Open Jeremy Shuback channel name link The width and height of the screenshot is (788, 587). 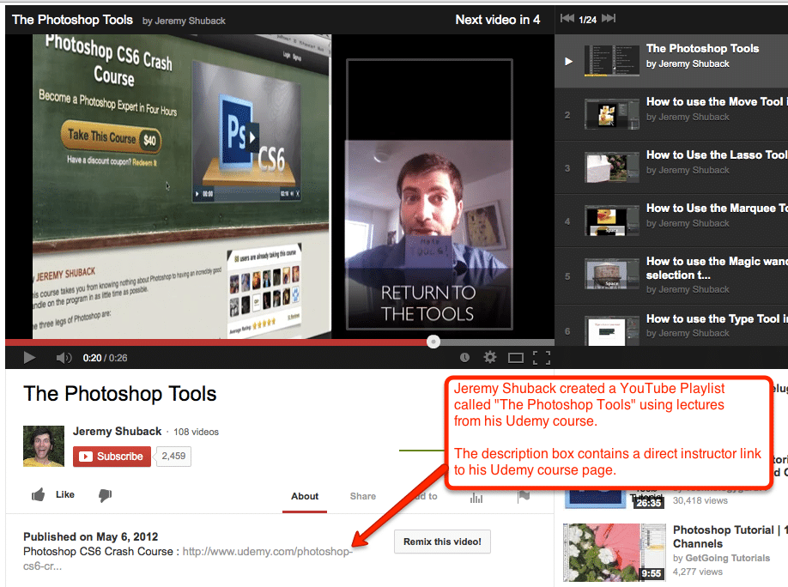(117, 431)
